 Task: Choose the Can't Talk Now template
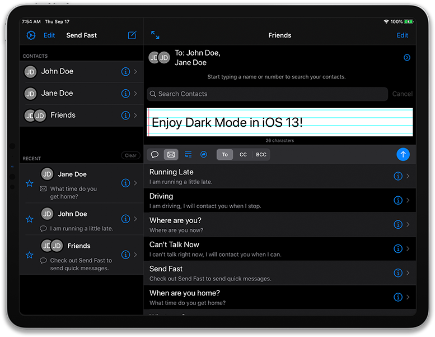point(280,248)
